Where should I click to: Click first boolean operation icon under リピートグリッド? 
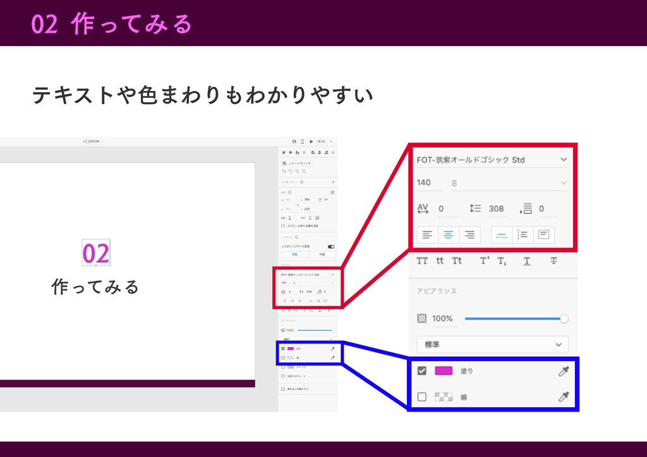pos(284,171)
